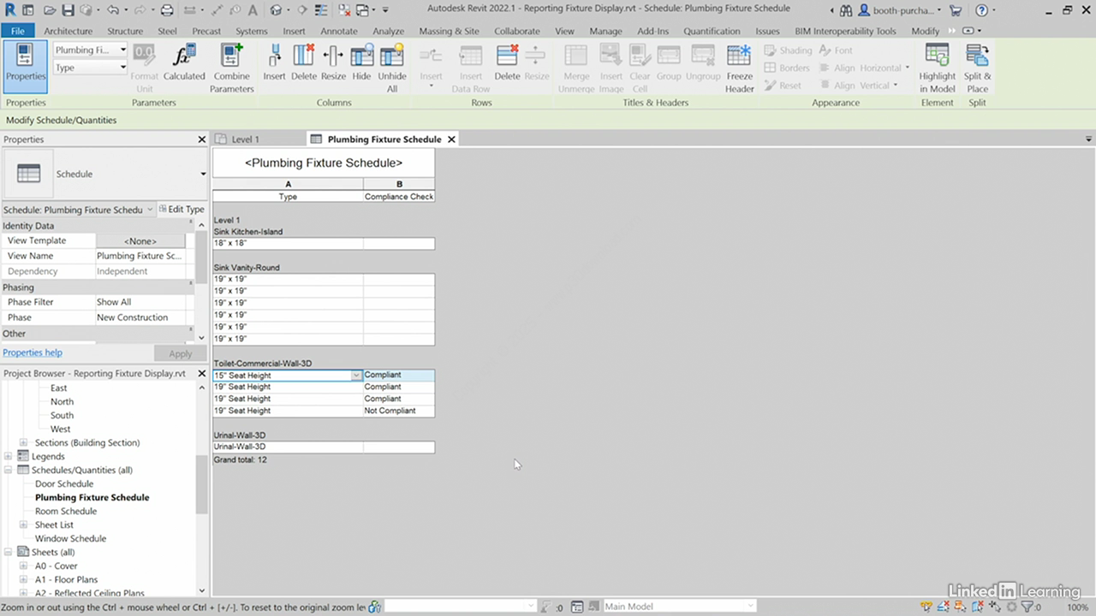This screenshot has height=616, width=1096.
Task: Select Sections (Building Section) tree item
Action: pyautogui.click(x=86, y=442)
